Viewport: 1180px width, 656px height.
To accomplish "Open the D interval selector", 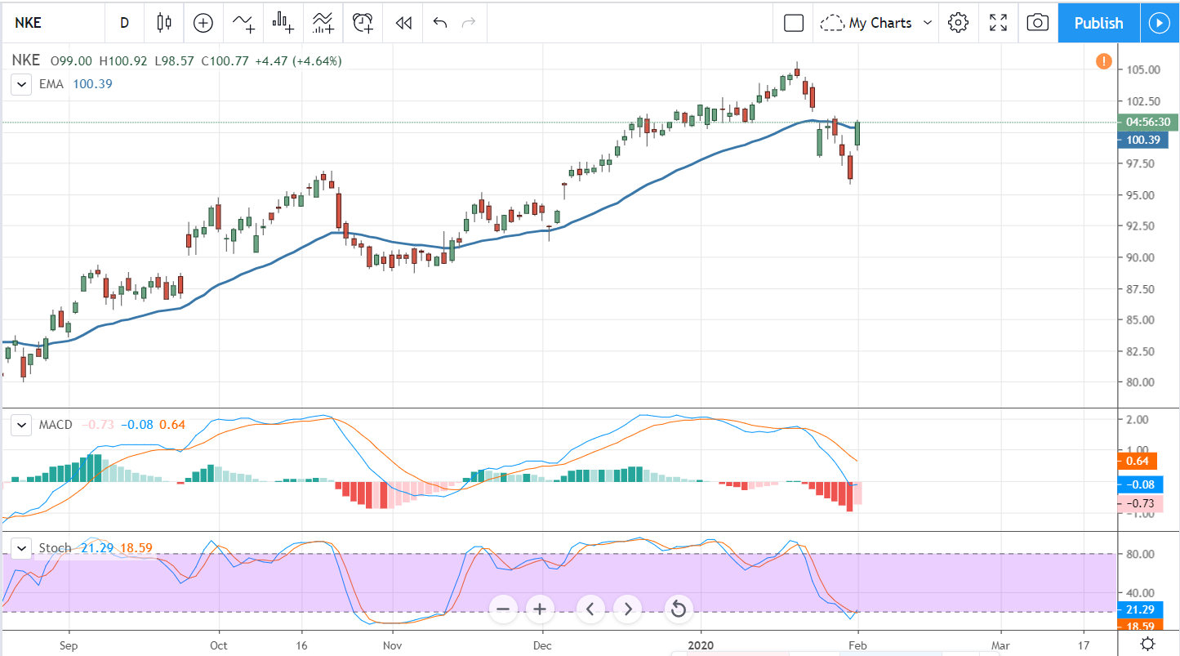I will (x=124, y=23).
